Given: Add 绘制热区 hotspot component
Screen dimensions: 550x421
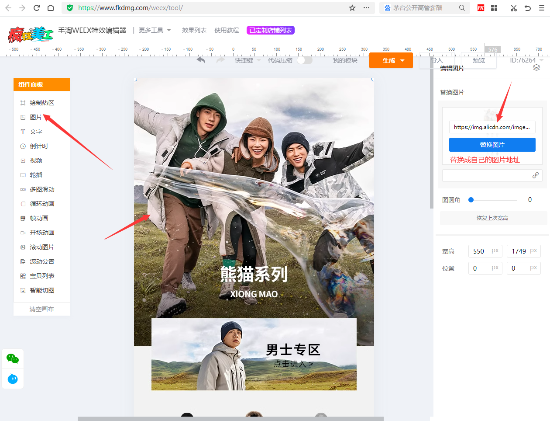Looking at the screenshot, I should (x=42, y=103).
